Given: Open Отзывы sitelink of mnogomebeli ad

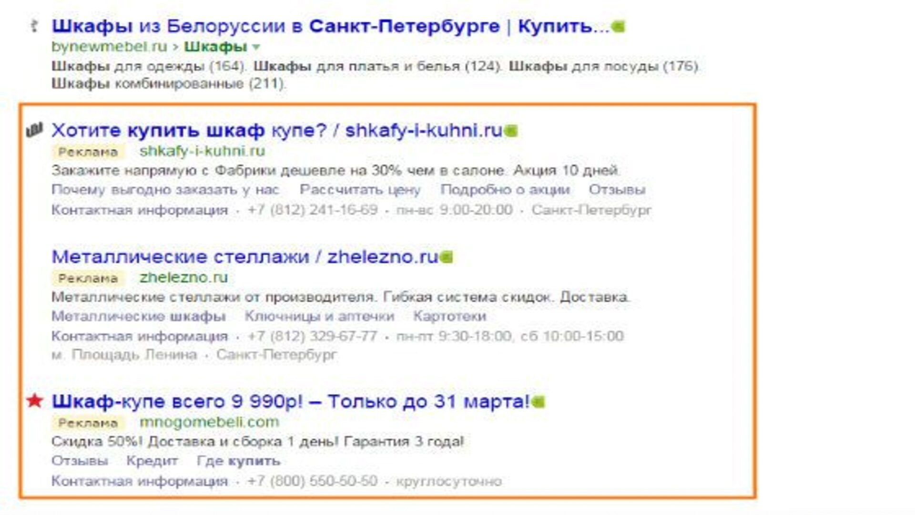Looking at the screenshot, I should click(x=80, y=461).
